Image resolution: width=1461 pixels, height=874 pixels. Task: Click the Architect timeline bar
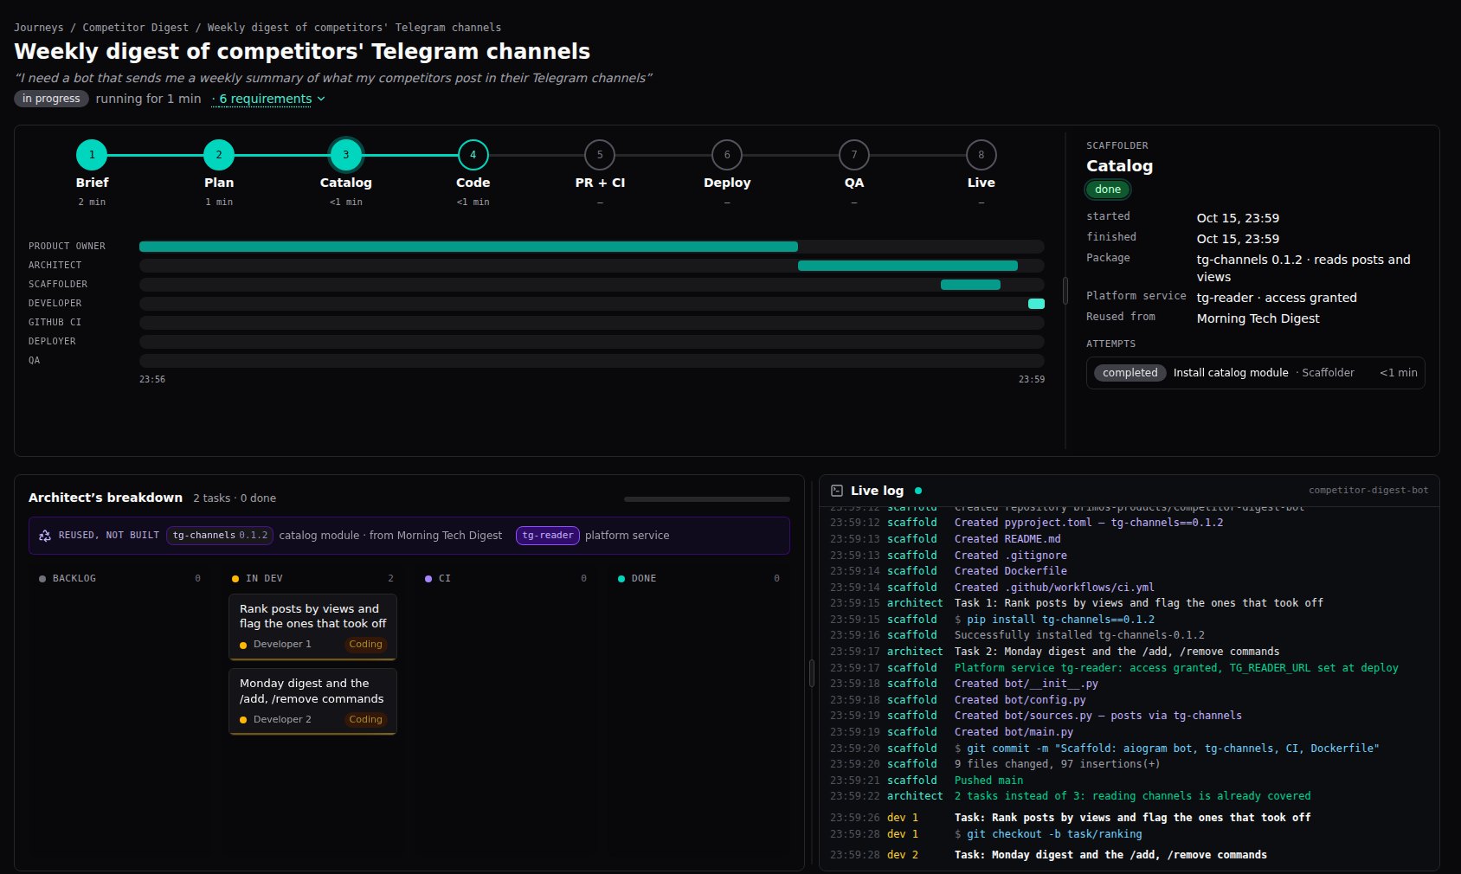[907, 266]
